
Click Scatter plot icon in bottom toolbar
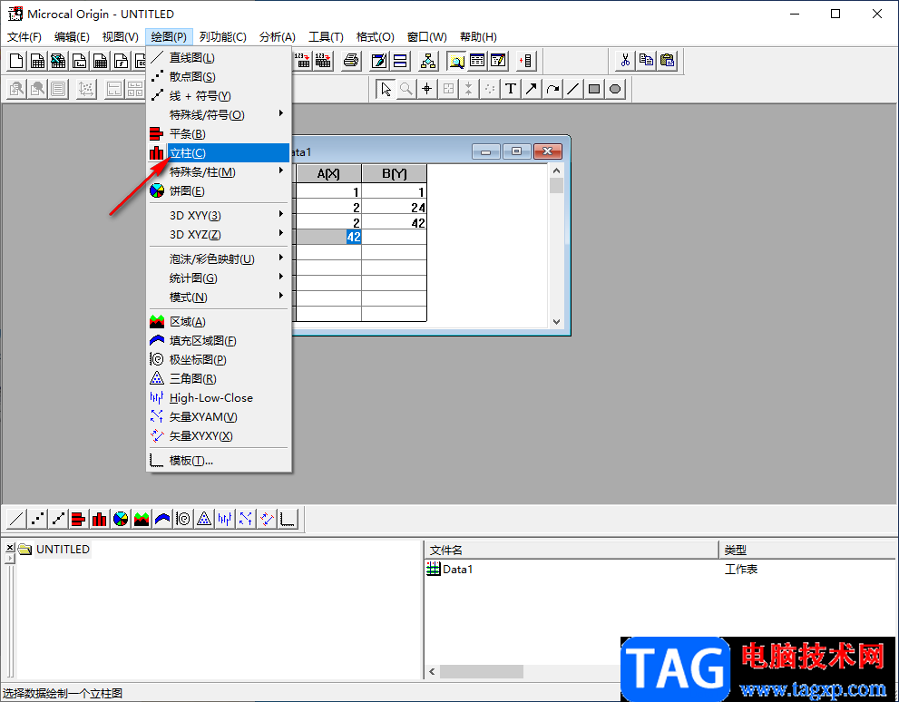[37, 519]
